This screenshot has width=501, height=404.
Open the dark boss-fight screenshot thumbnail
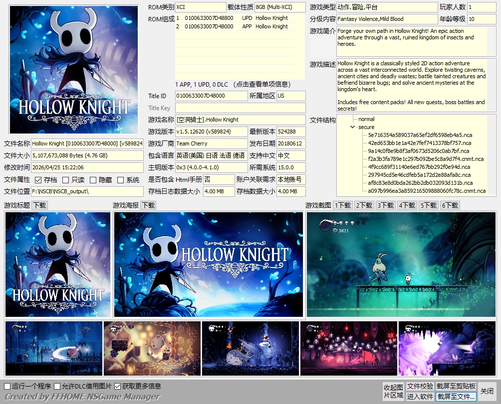click(x=250, y=348)
